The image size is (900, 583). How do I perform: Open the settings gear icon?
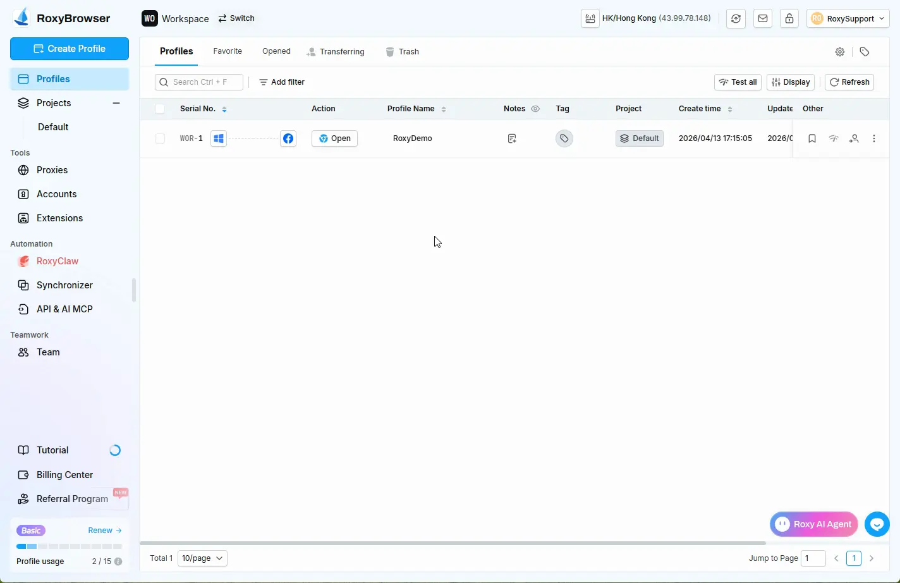[840, 52]
